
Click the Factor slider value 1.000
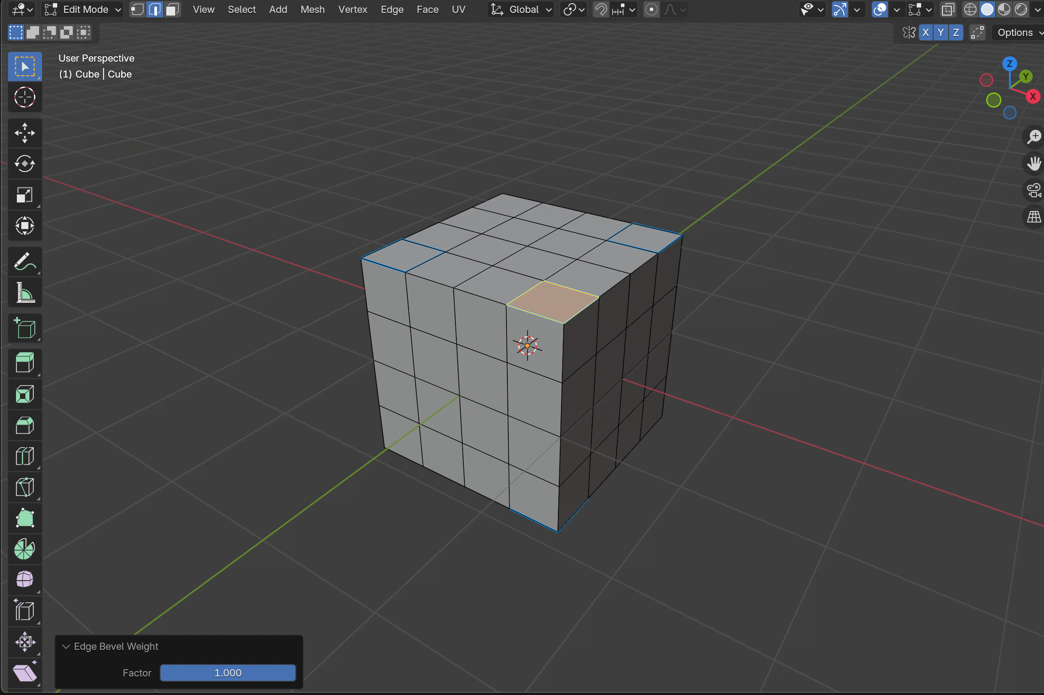tap(228, 673)
